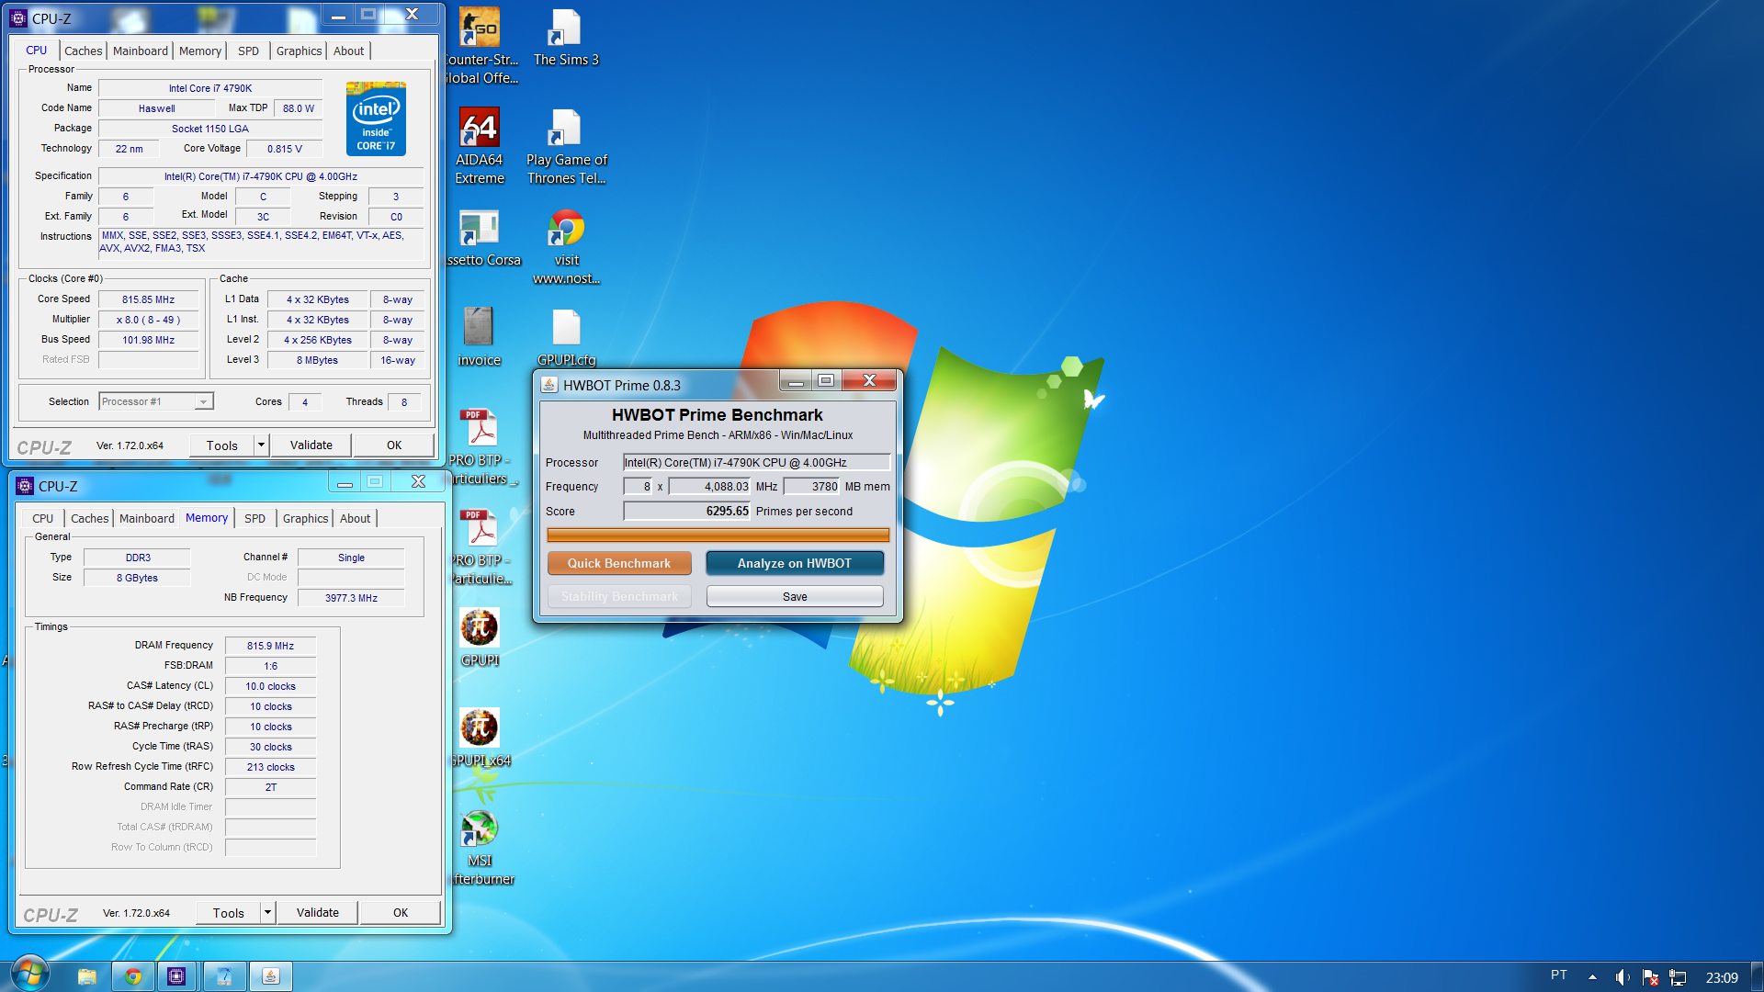Click the NB Frequency value 3977.3 MHz

click(351, 598)
